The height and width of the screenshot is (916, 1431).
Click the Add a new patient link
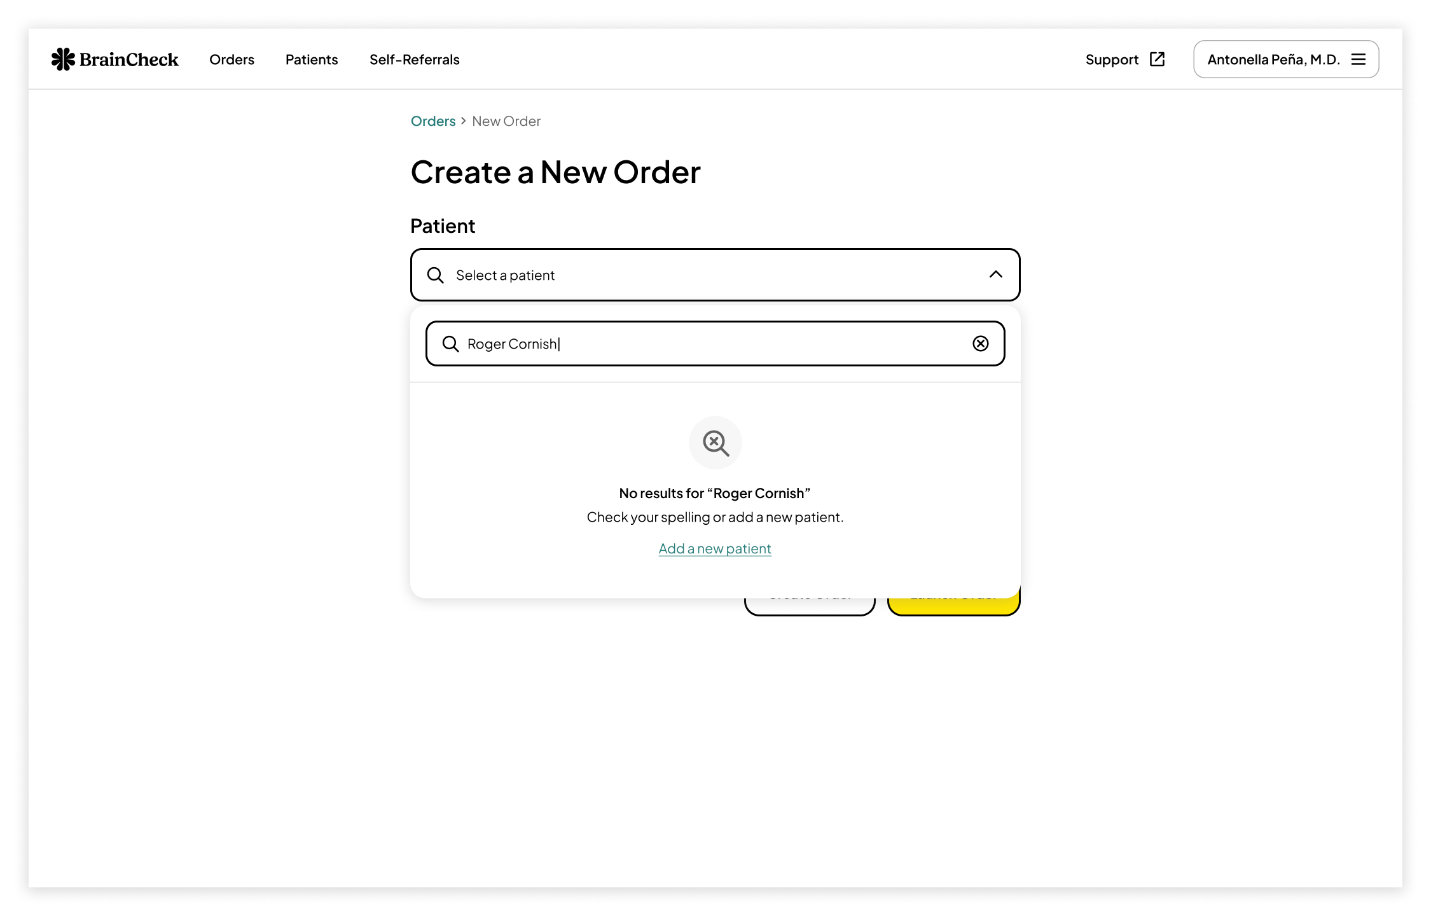tap(714, 548)
